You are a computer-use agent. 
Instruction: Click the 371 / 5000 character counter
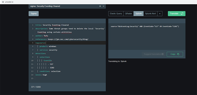click(x=36, y=87)
